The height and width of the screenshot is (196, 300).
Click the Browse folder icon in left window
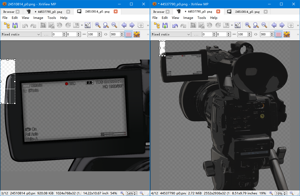(7, 25)
